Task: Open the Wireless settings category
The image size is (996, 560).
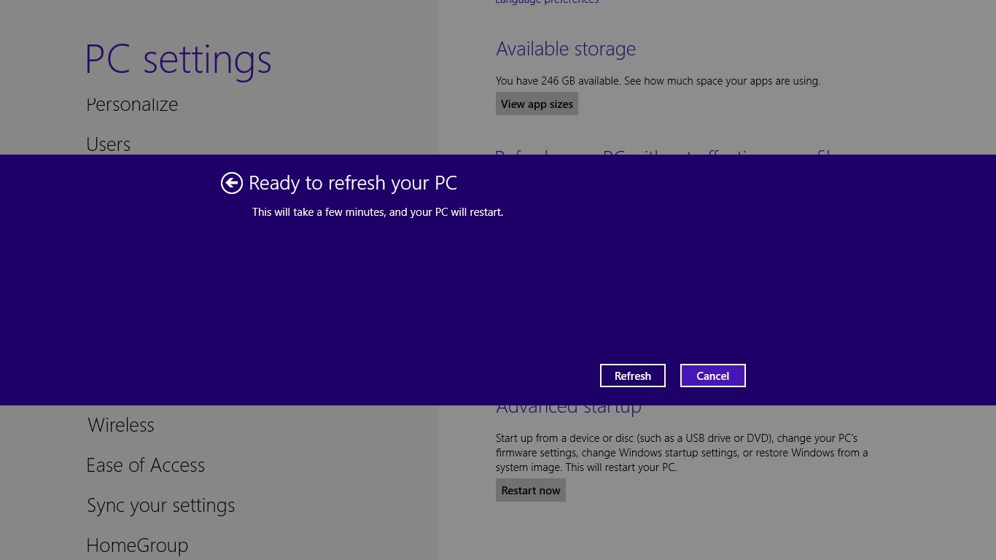Action: 121,425
